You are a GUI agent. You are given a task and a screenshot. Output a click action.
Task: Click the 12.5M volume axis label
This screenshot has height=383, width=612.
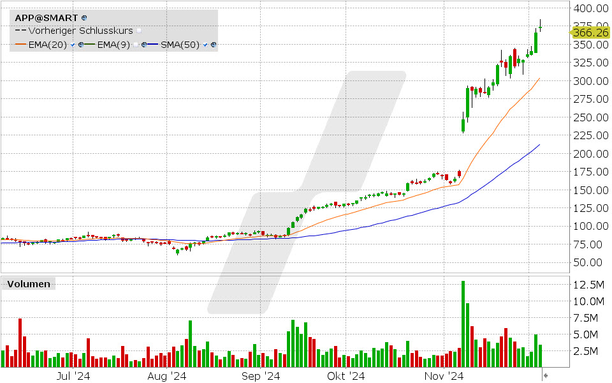point(588,285)
